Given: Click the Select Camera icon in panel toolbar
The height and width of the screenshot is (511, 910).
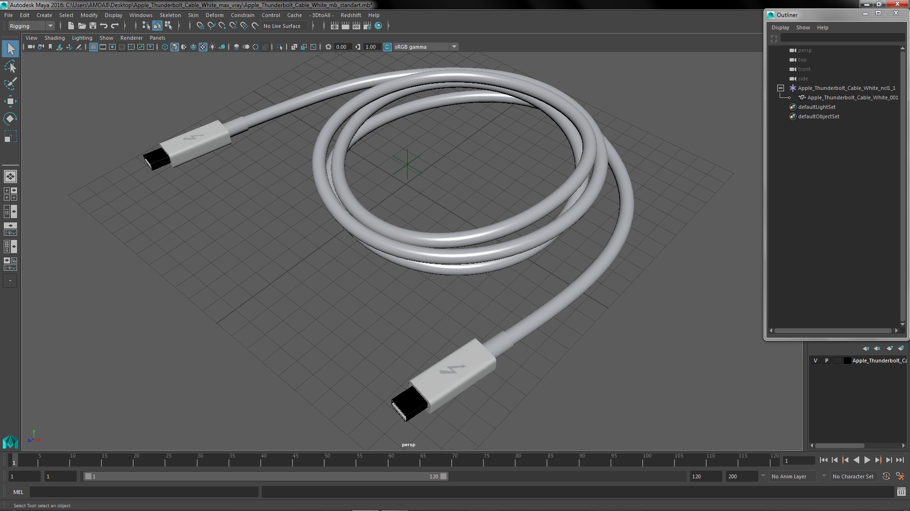Looking at the screenshot, I should pos(31,47).
